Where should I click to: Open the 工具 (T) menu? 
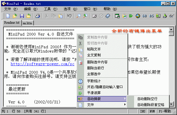tap(51, 9)
